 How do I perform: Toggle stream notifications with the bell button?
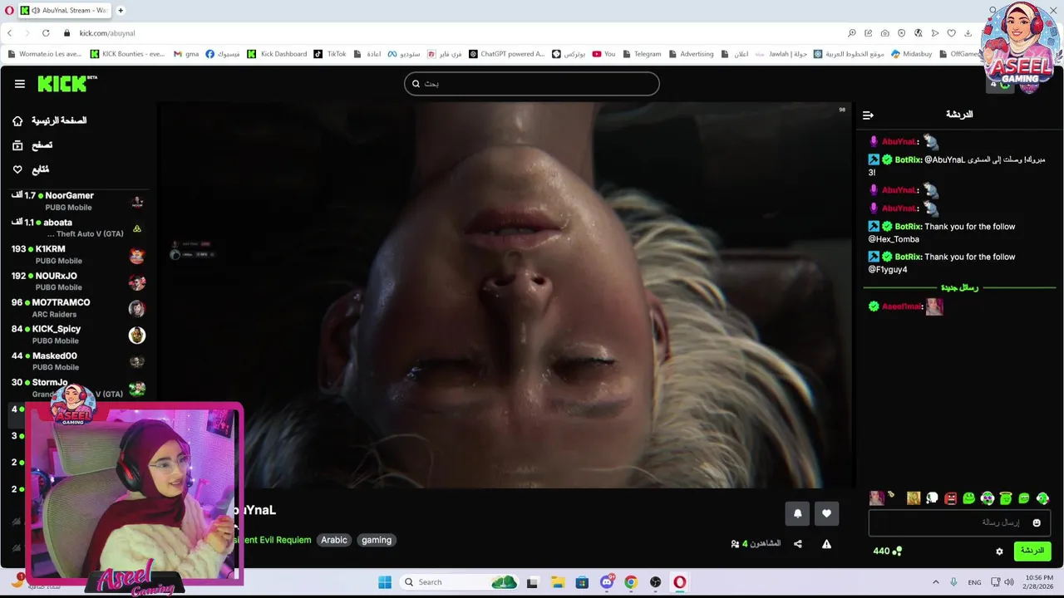coord(797,513)
